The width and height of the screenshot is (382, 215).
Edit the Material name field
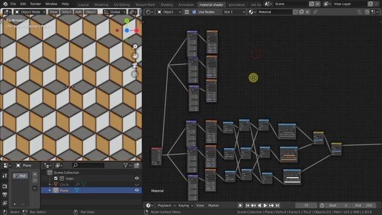coord(275,12)
